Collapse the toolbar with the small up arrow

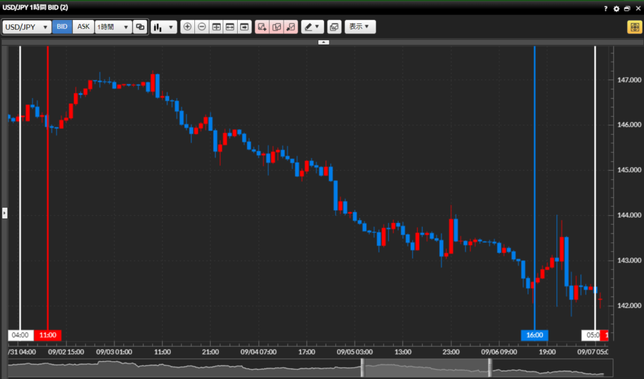pyautogui.click(x=323, y=42)
